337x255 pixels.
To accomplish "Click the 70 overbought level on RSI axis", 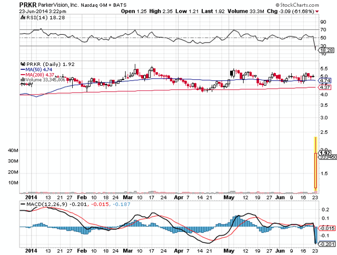I will pyautogui.click(x=323, y=29).
